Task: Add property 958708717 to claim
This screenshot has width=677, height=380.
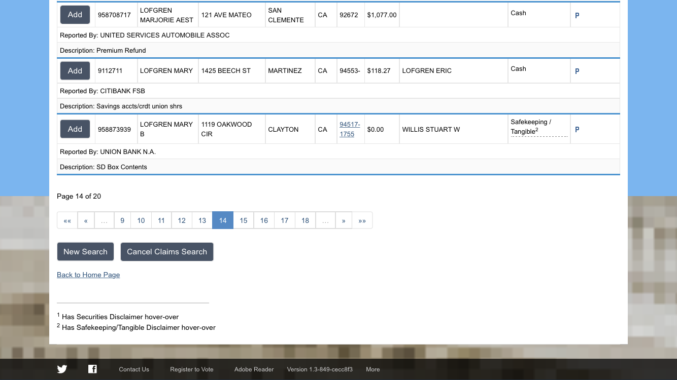Action: pyautogui.click(x=75, y=15)
